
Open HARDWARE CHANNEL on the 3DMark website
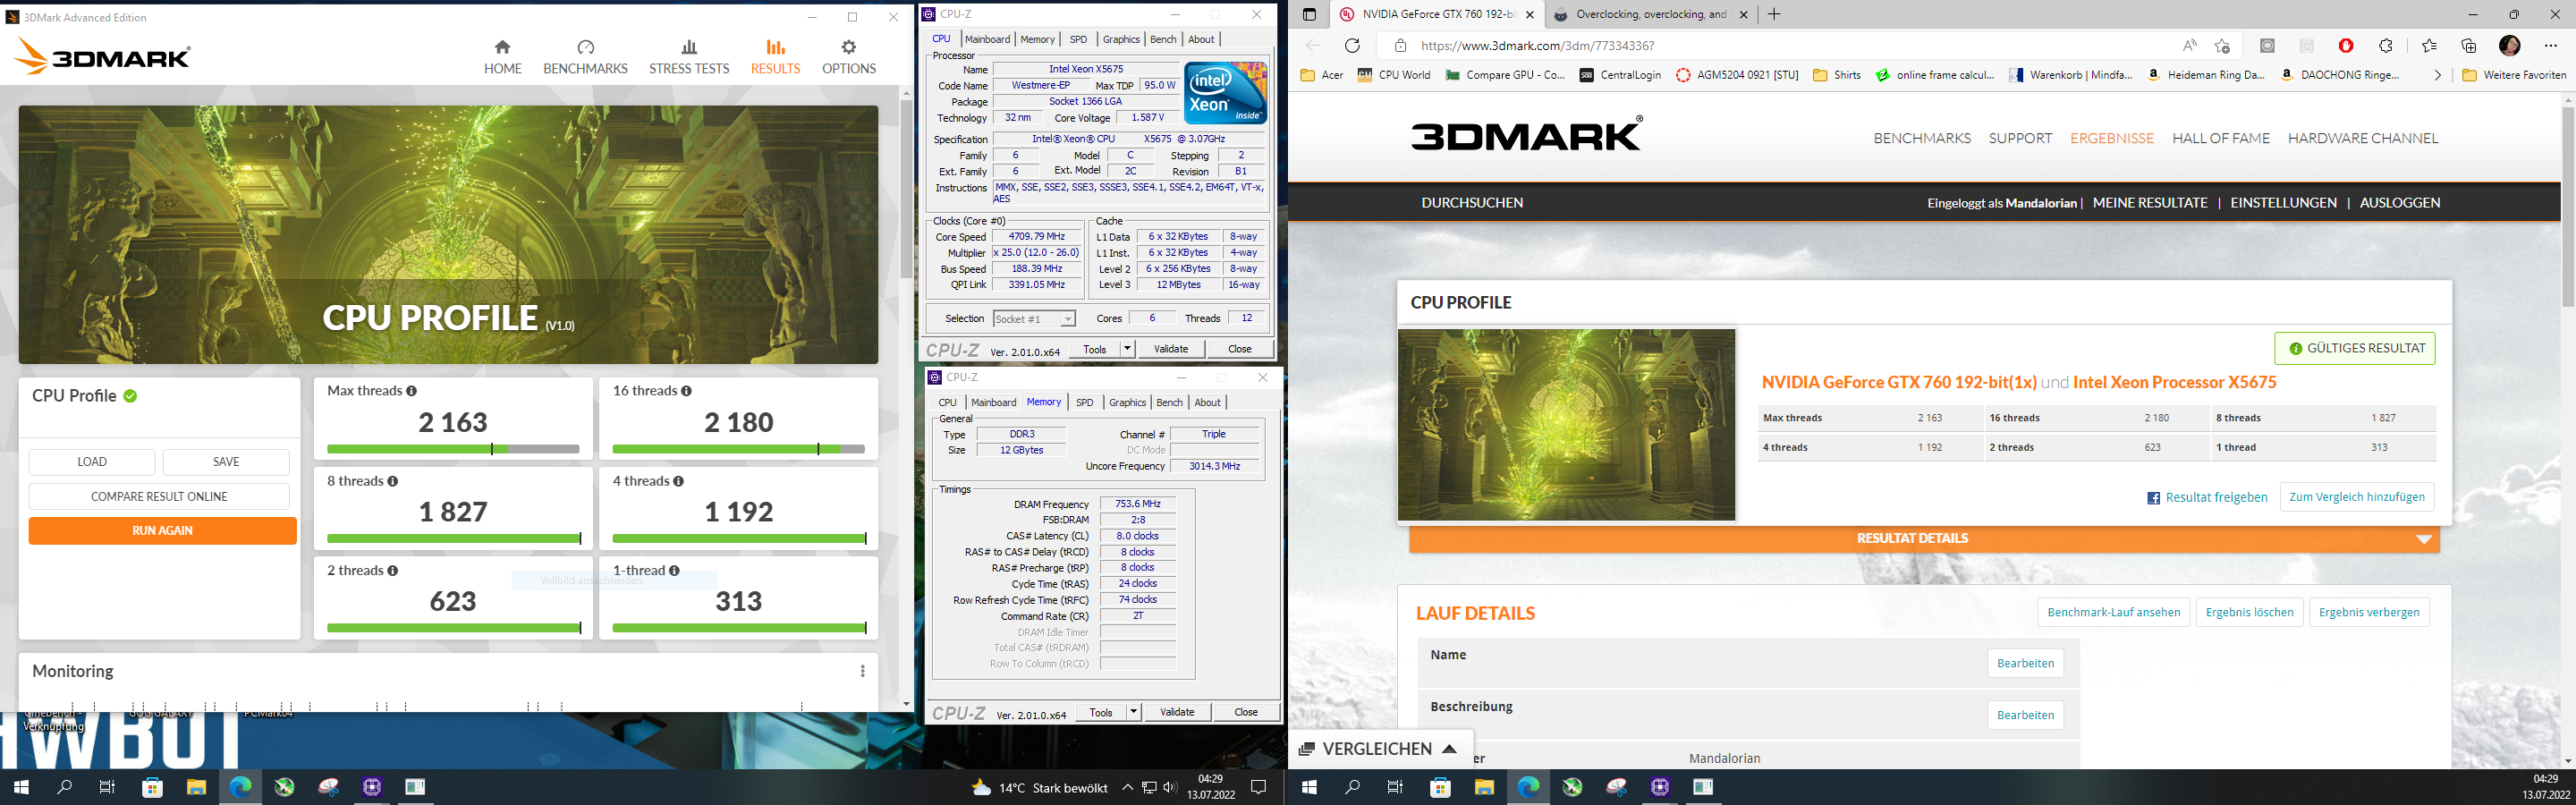click(2363, 138)
